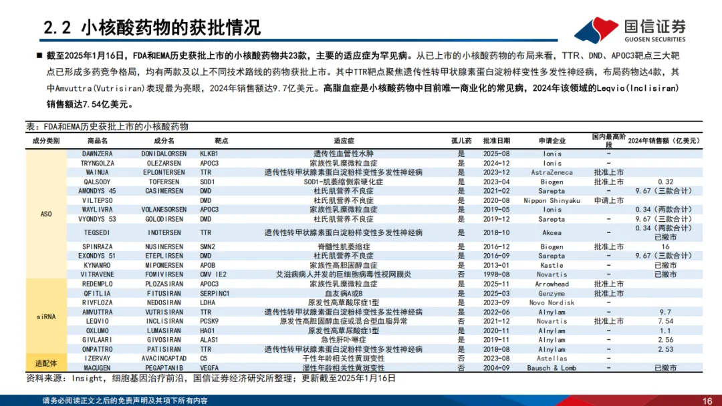Select the "DAWNZERA" product name cell
This screenshot has width=722, height=406.
tap(97, 154)
